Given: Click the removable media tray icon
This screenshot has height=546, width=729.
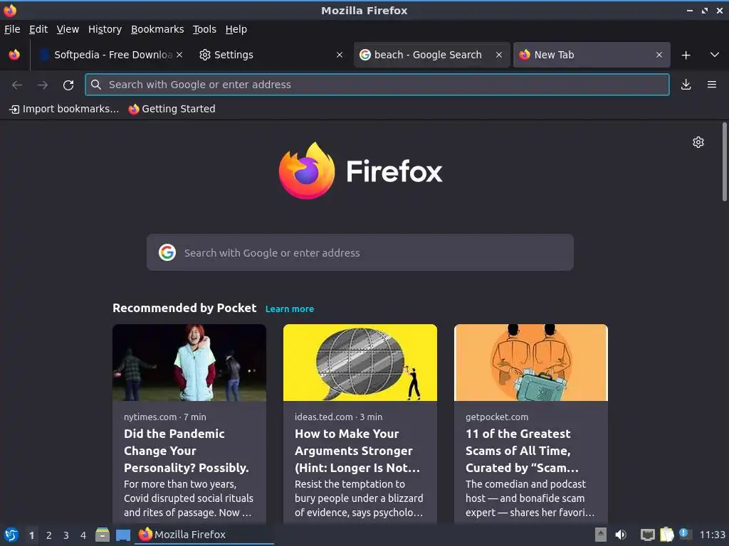Looking at the screenshot, I should [601, 535].
